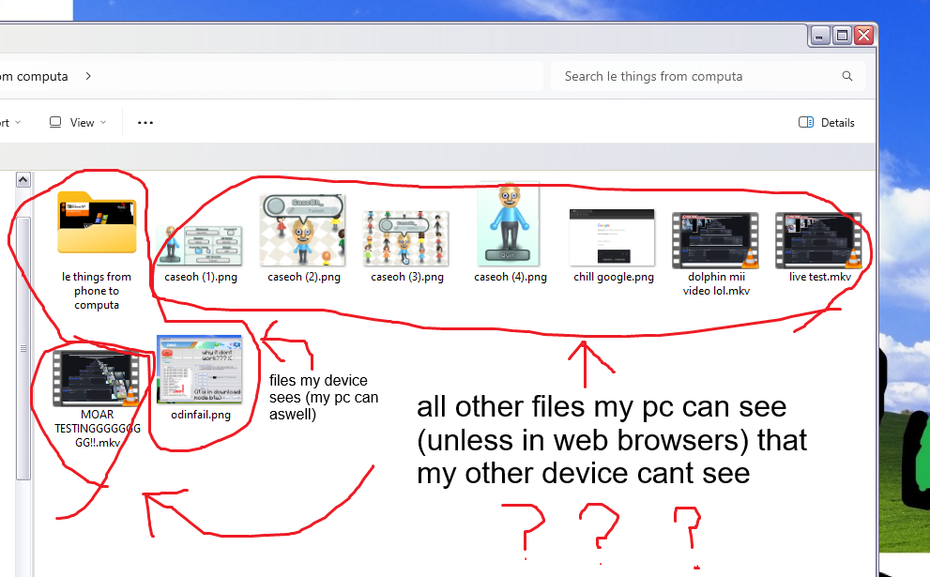This screenshot has height=577, width=930.
Task: Select the MOAR TESTINGGGGGGGGG!!.mkv video file
Action: click(96, 378)
